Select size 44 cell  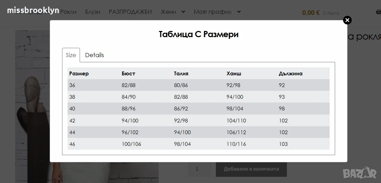(72, 132)
